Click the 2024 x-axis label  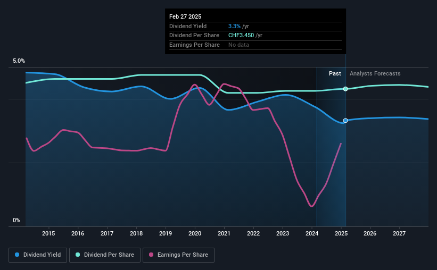(x=312, y=233)
